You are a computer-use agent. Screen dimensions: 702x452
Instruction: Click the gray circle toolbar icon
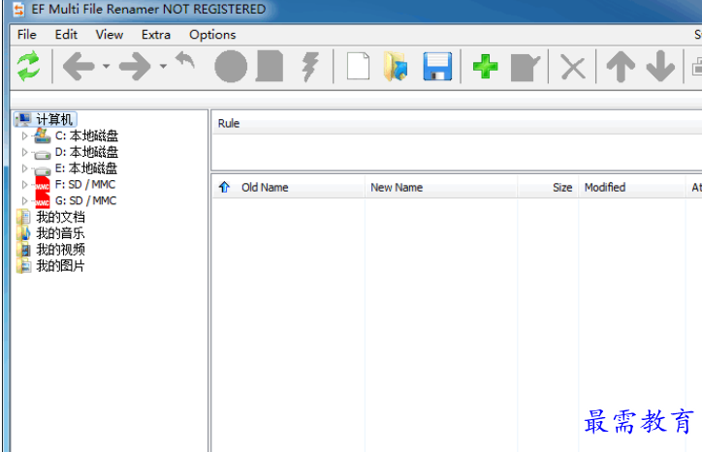231,67
